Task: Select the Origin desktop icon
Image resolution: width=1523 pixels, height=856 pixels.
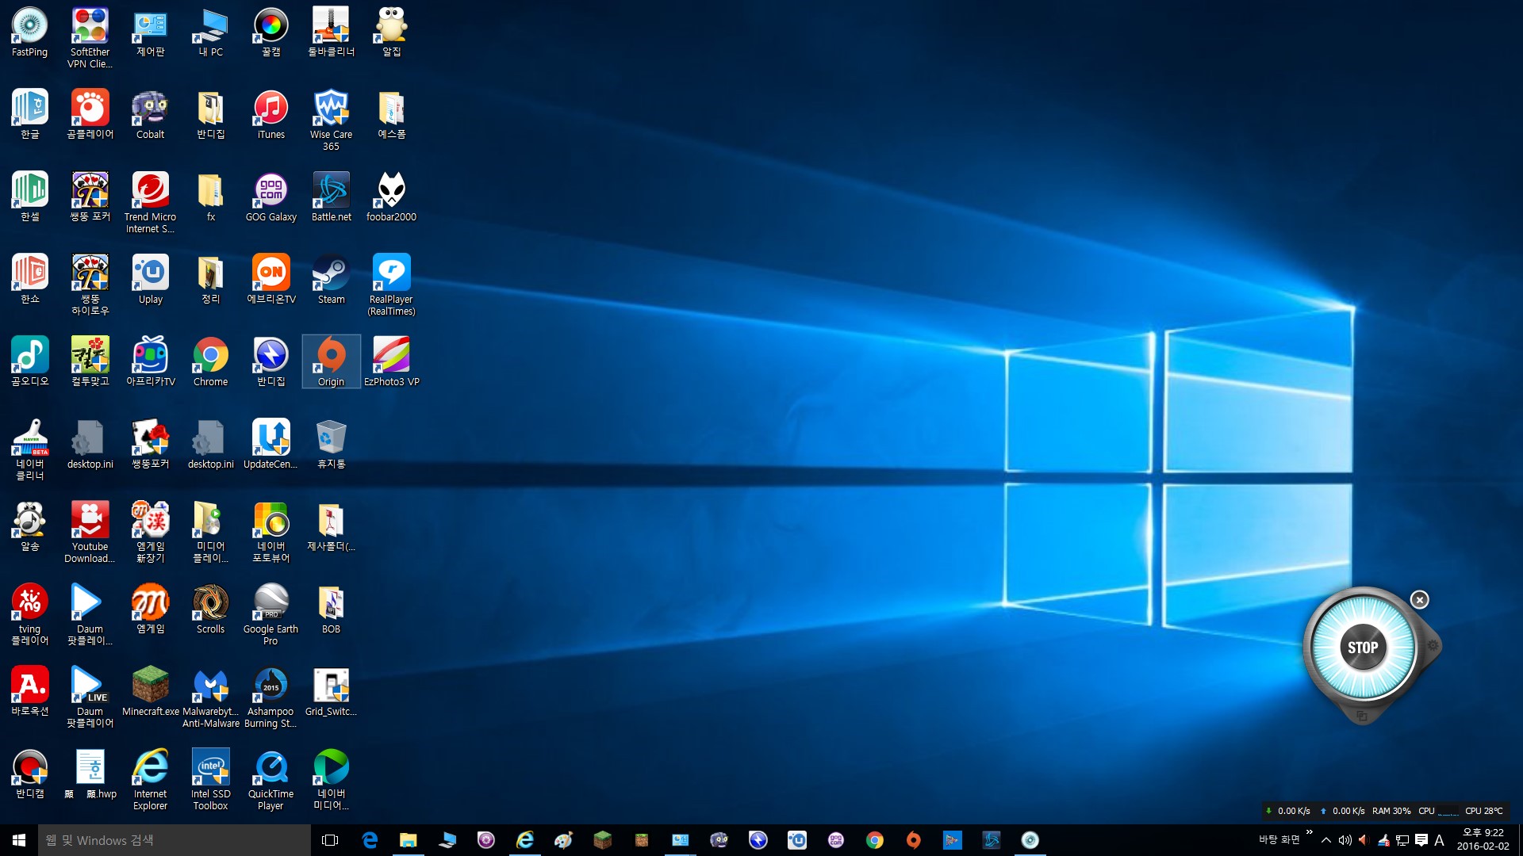Action: (331, 361)
